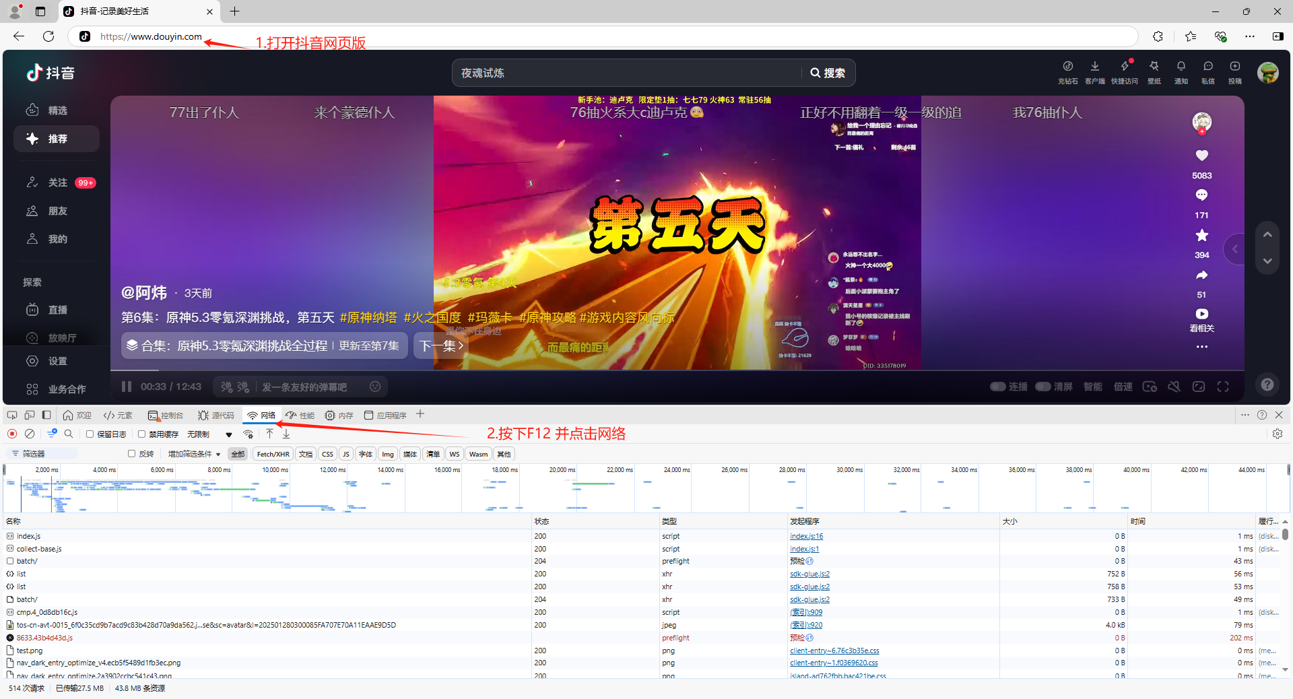
Task: Open the sdk-glue.js:2 initiator link for the 752 B request
Action: pyautogui.click(x=809, y=574)
